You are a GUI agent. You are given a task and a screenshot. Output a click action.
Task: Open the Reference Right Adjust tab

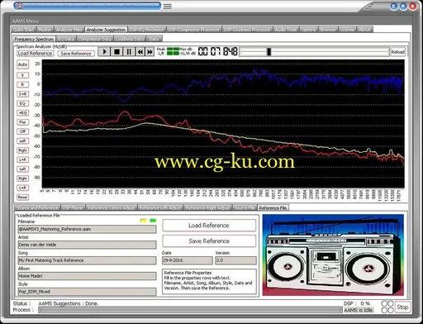tap(208, 207)
